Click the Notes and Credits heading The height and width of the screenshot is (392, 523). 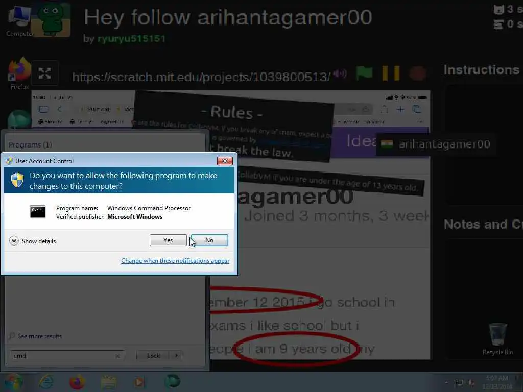pyautogui.click(x=483, y=225)
